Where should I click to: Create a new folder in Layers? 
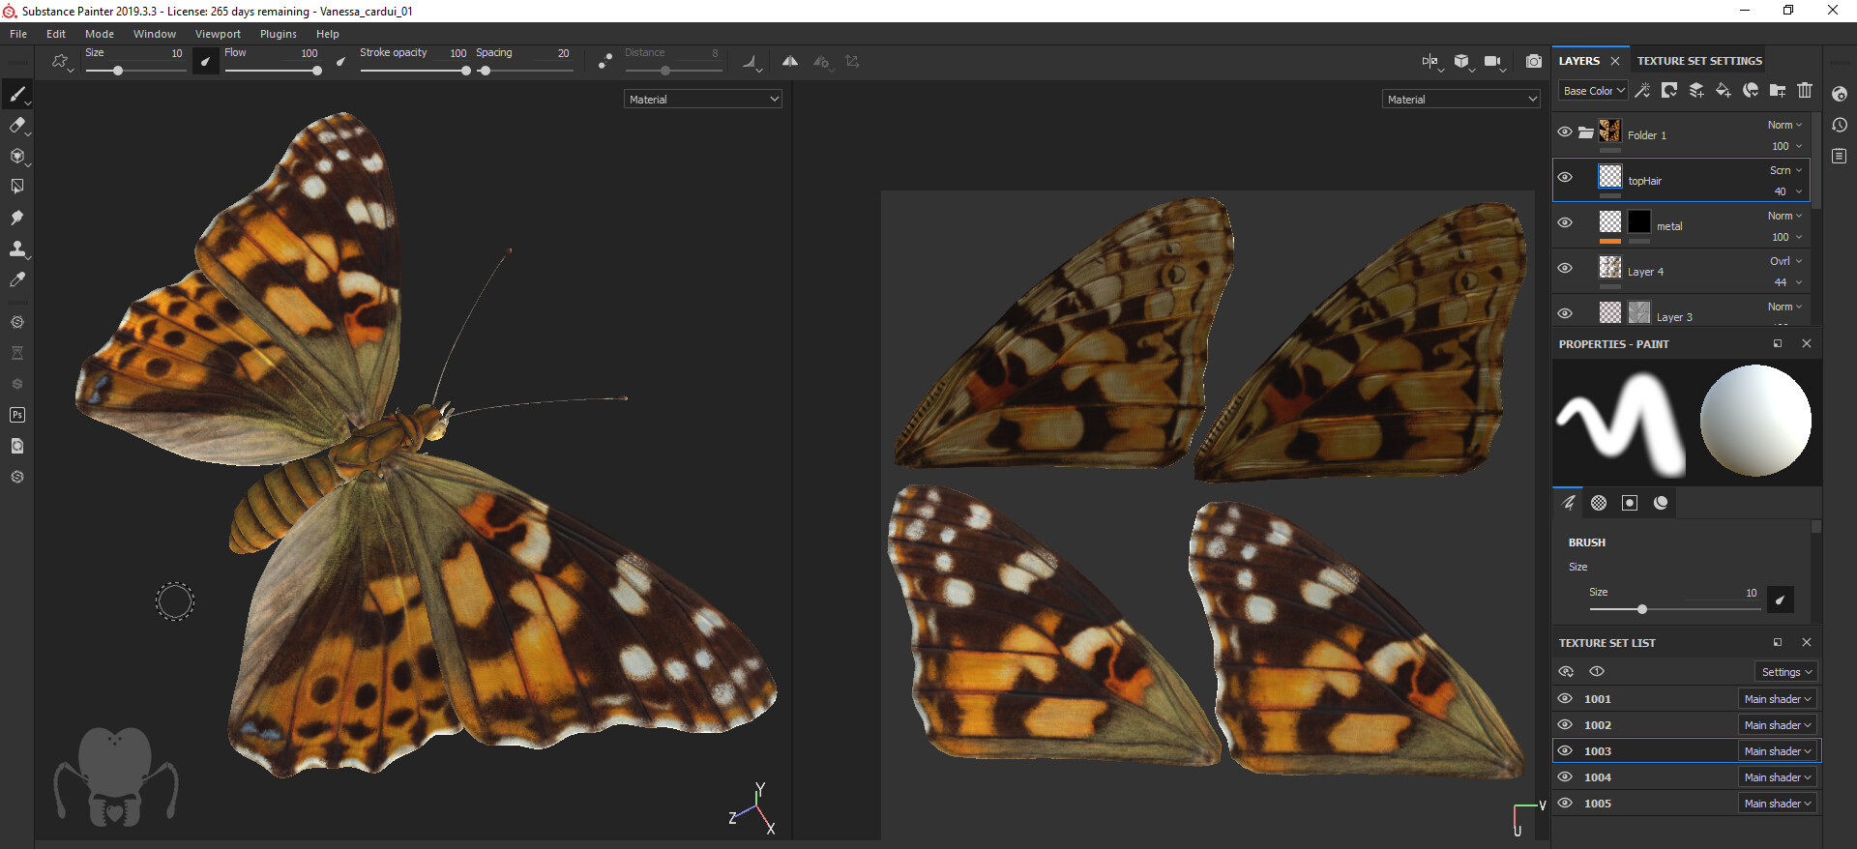pyautogui.click(x=1778, y=90)
